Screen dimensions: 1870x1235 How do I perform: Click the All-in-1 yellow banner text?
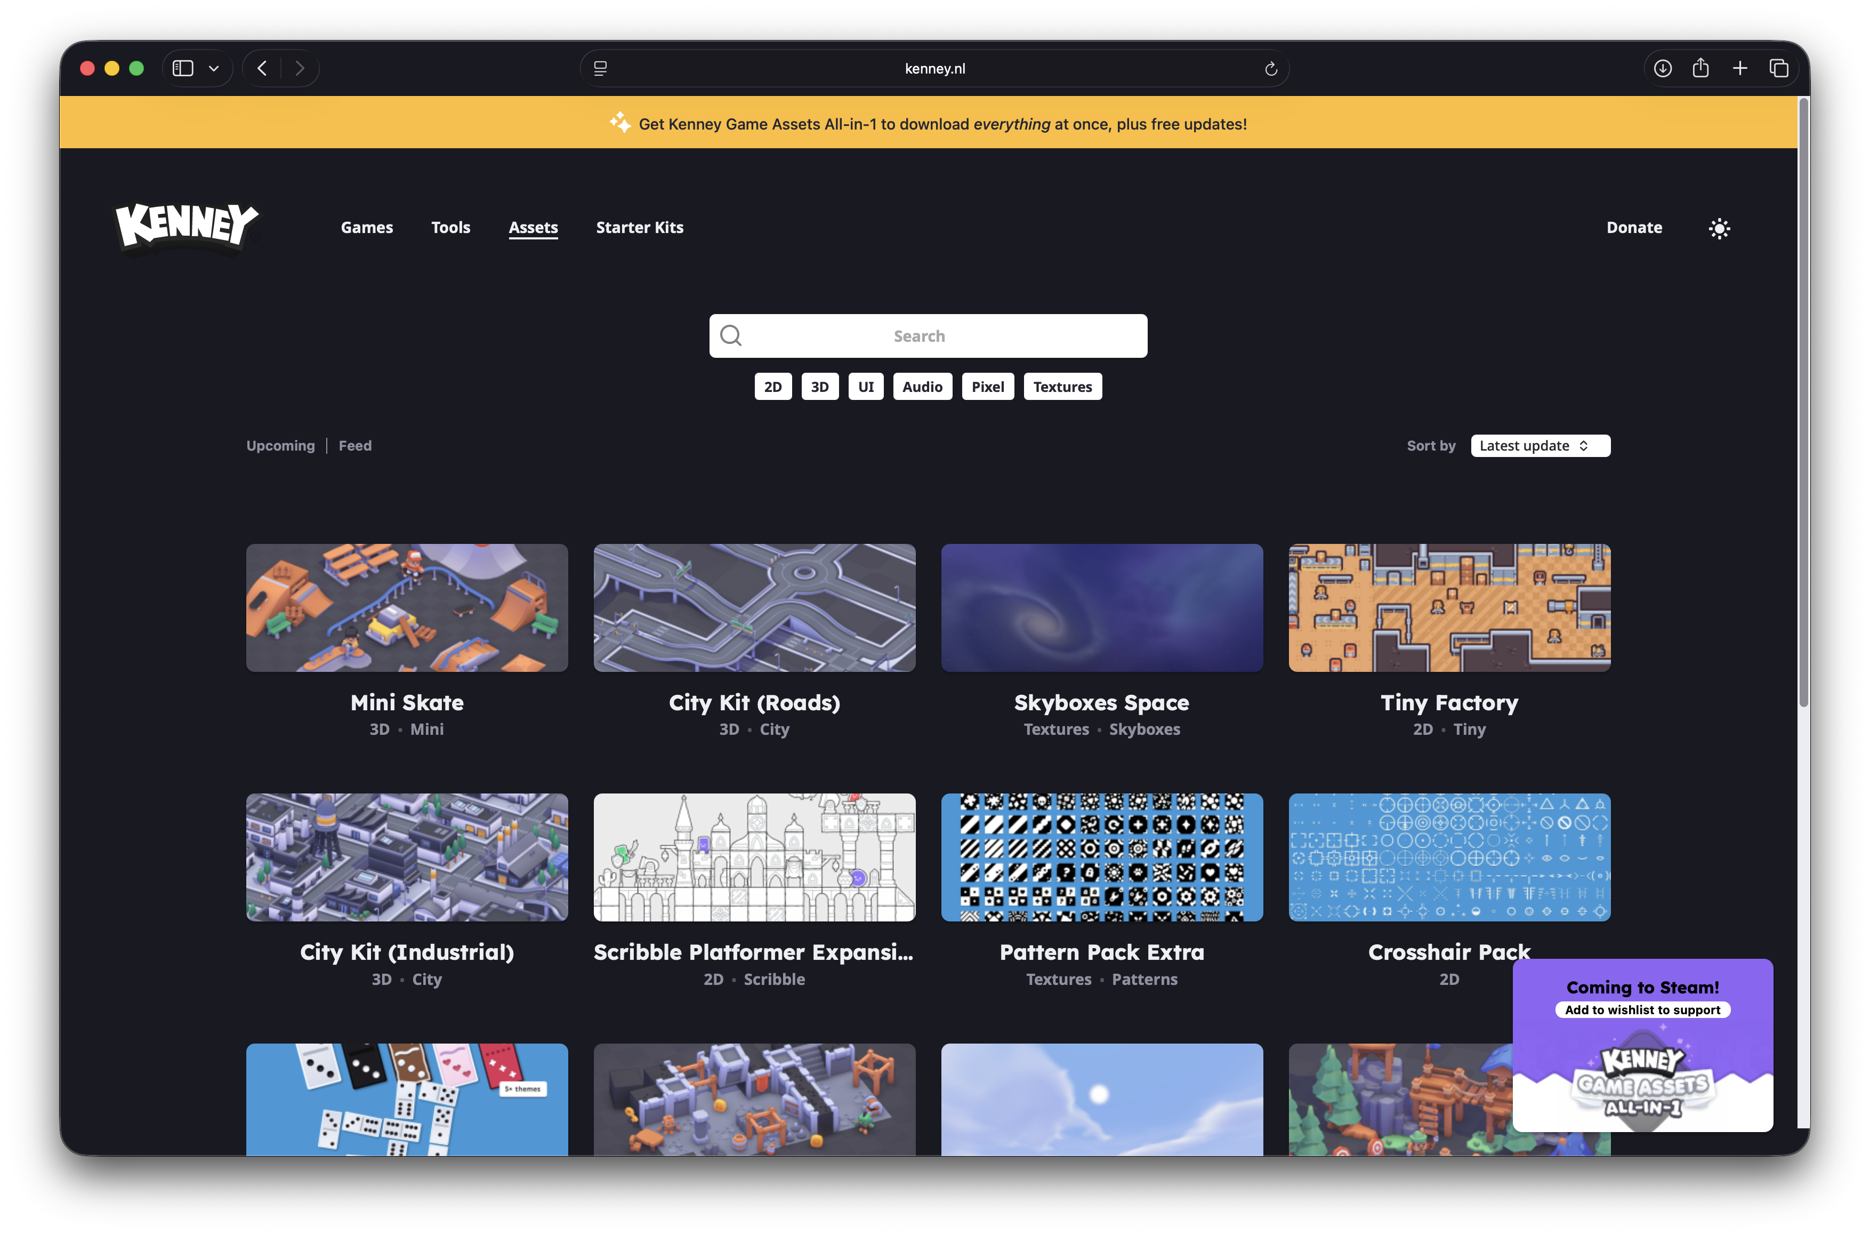(x=942, y=124)
